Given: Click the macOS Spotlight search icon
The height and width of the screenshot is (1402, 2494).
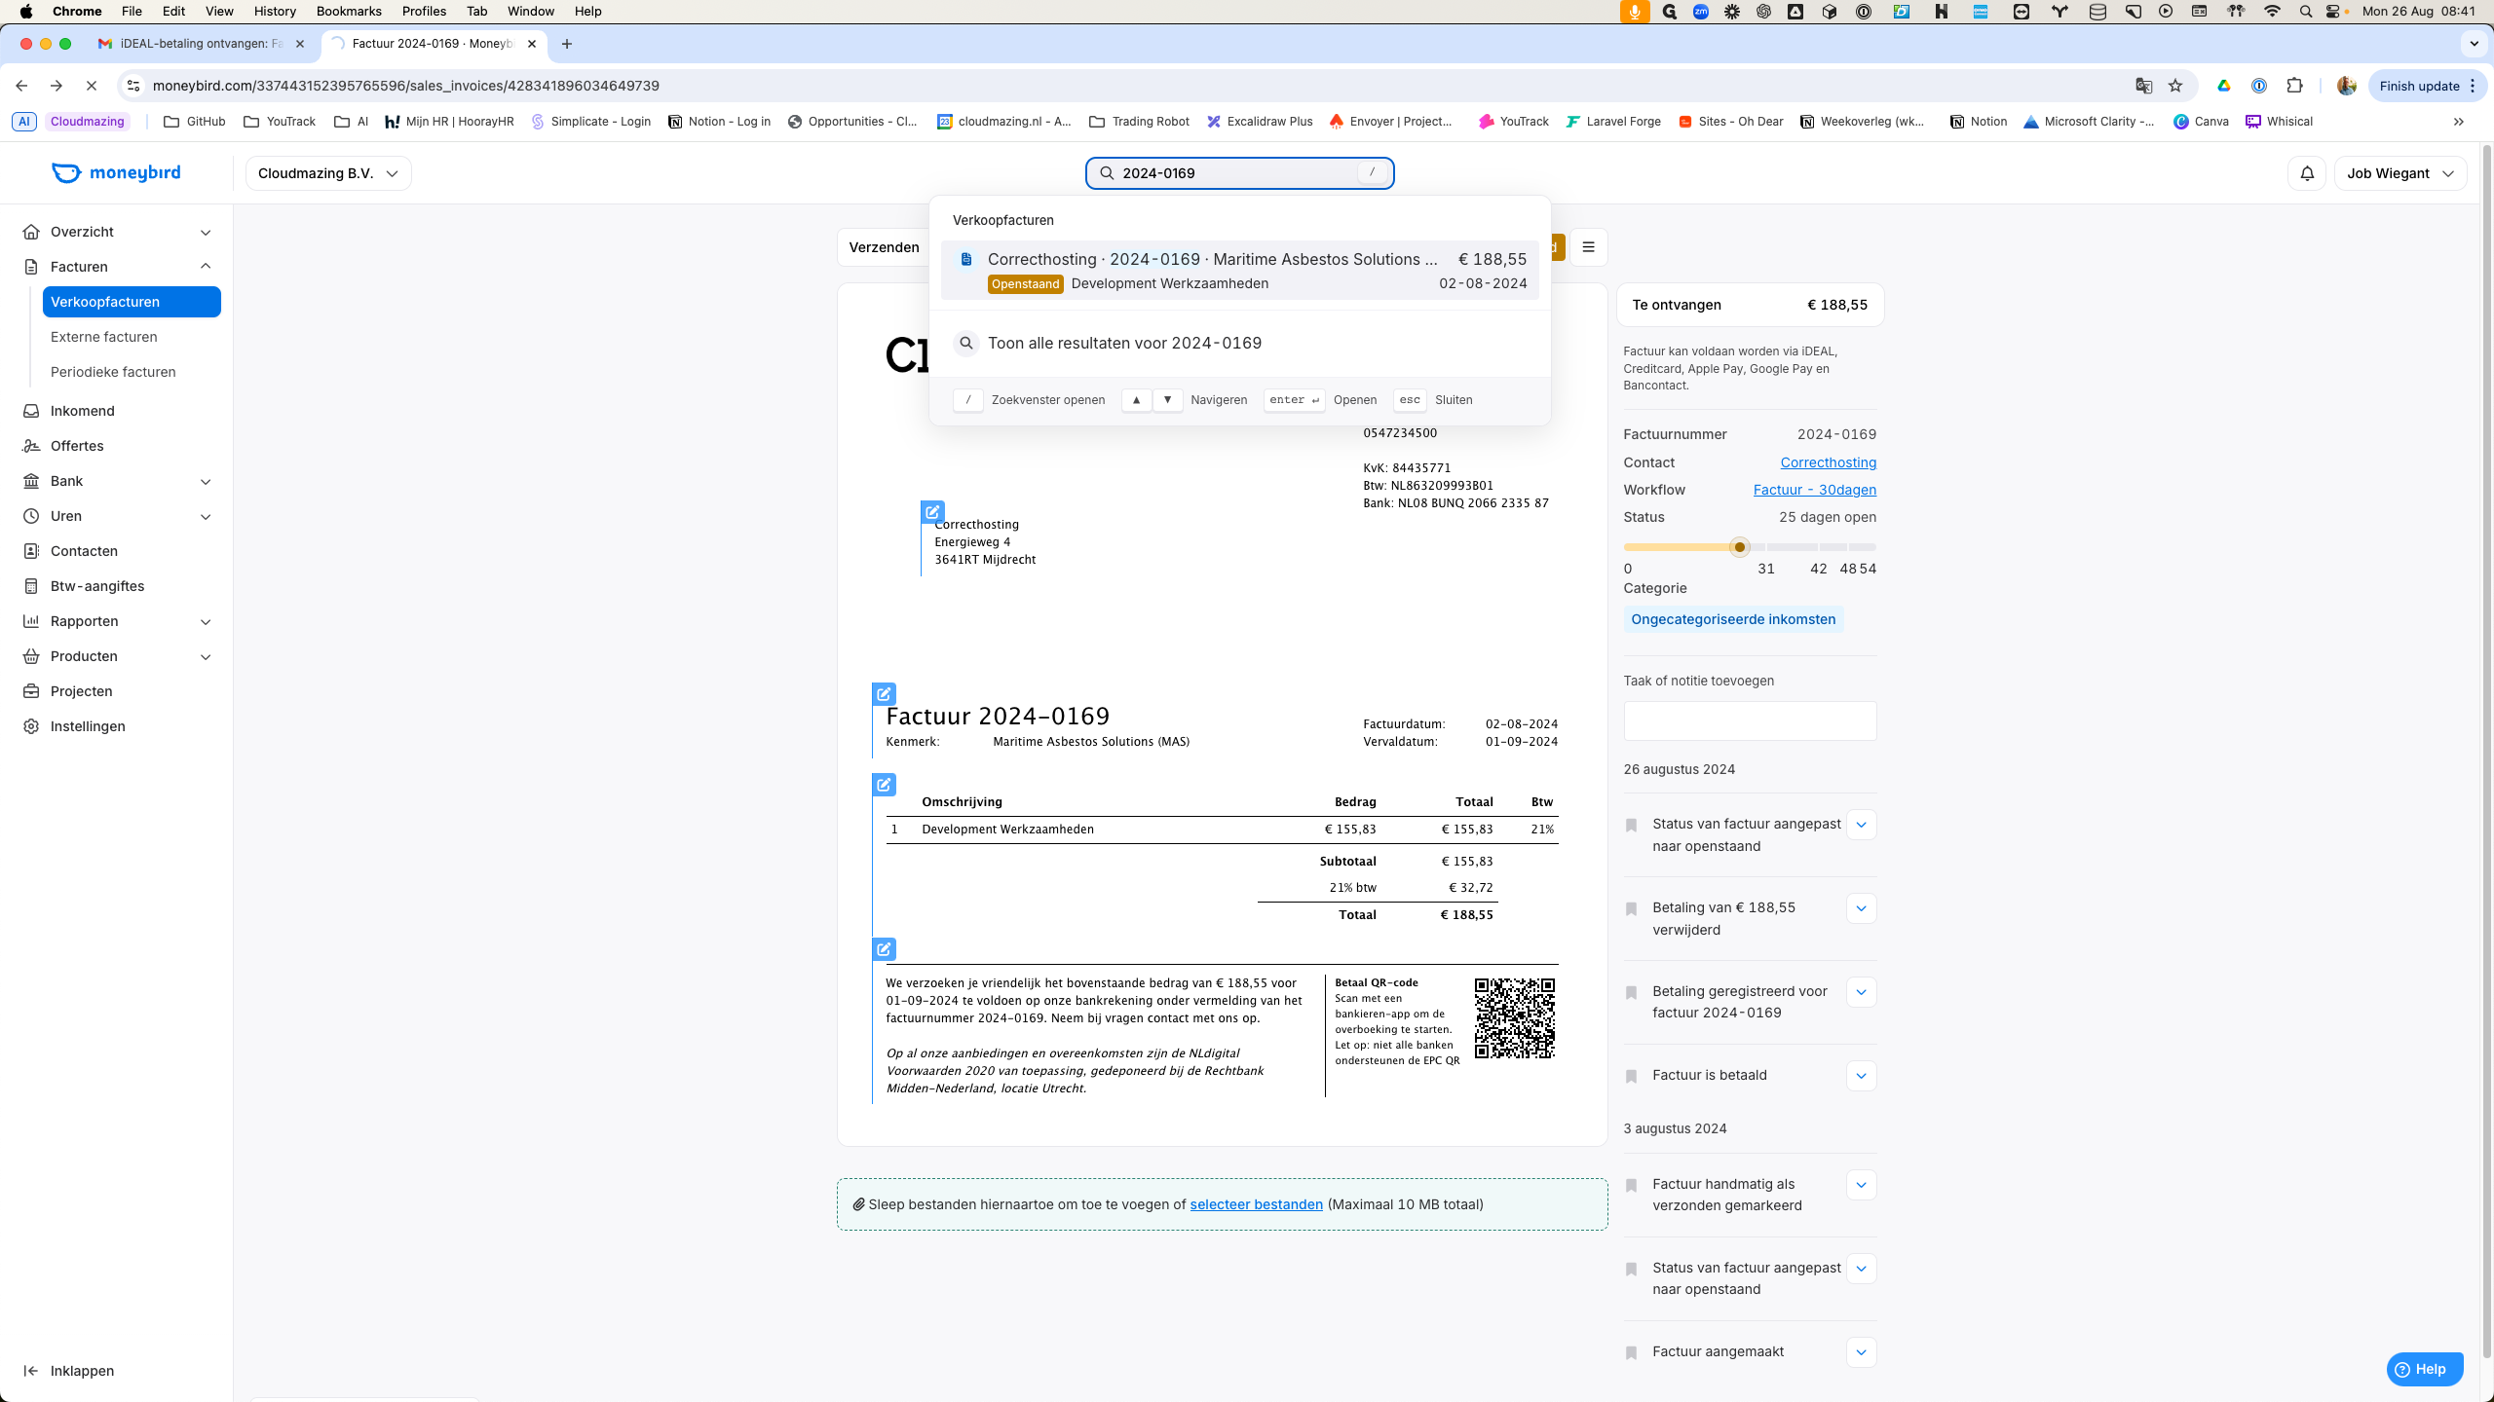Looking at the screenshot, I should coord(2305,12).
